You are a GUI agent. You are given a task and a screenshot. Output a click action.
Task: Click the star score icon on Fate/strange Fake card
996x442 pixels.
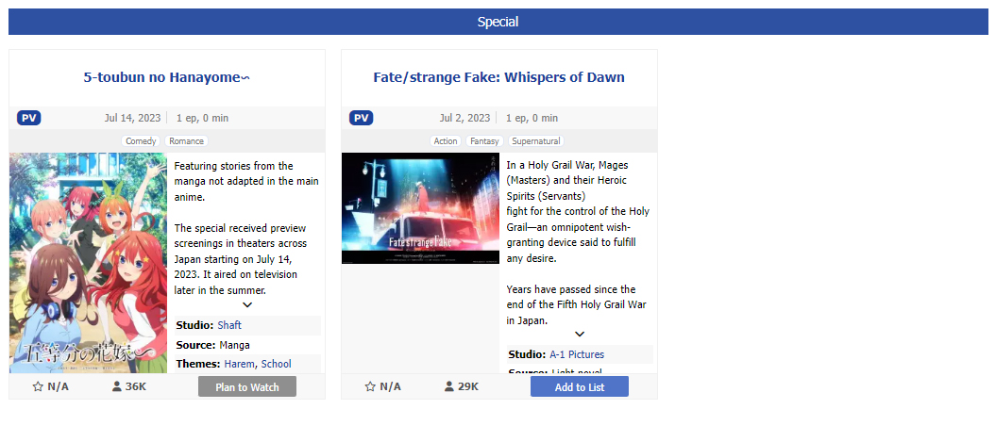tap(370, 386)
